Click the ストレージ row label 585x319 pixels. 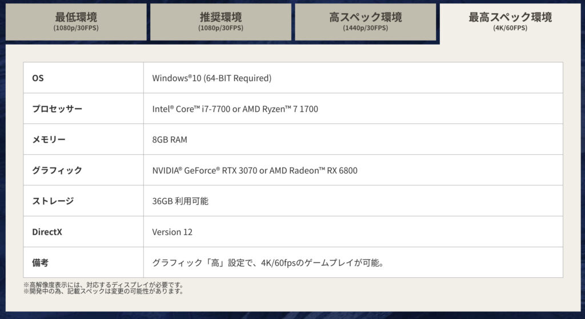click(x=53, y=201)
